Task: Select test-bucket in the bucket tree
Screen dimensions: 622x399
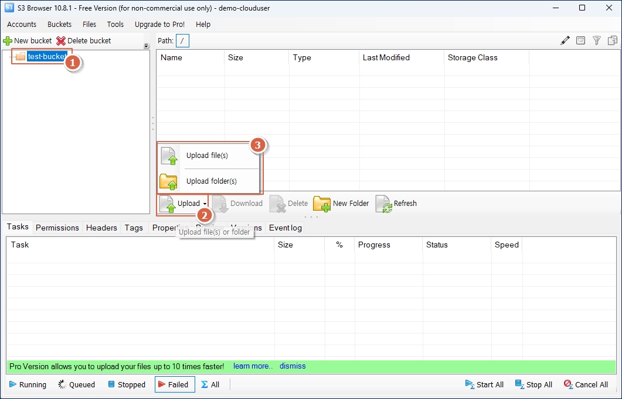Action: click(47, 57)
